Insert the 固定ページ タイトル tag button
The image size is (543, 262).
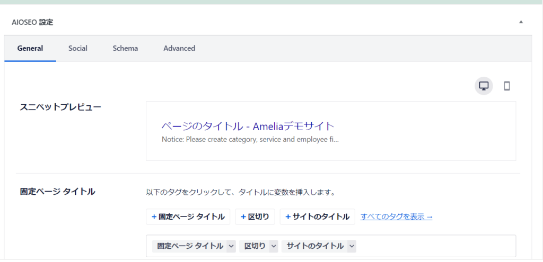pyautogui.click(x=188, y=216)
